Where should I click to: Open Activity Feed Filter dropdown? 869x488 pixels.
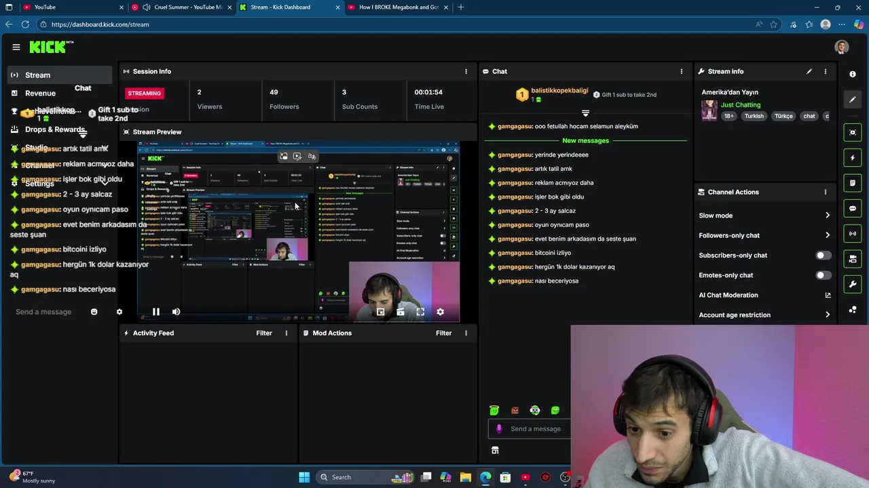tap(264, 333)
